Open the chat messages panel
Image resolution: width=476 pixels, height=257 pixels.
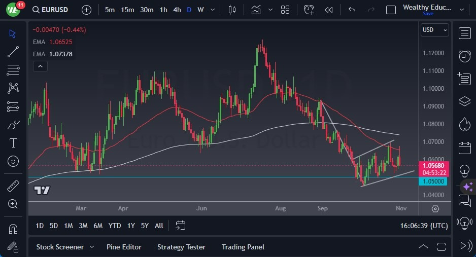point(464,201)
